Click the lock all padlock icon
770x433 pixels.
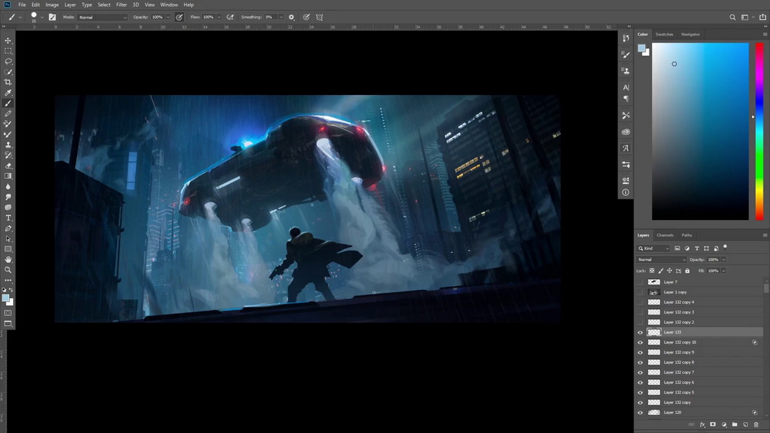[687, 271]
